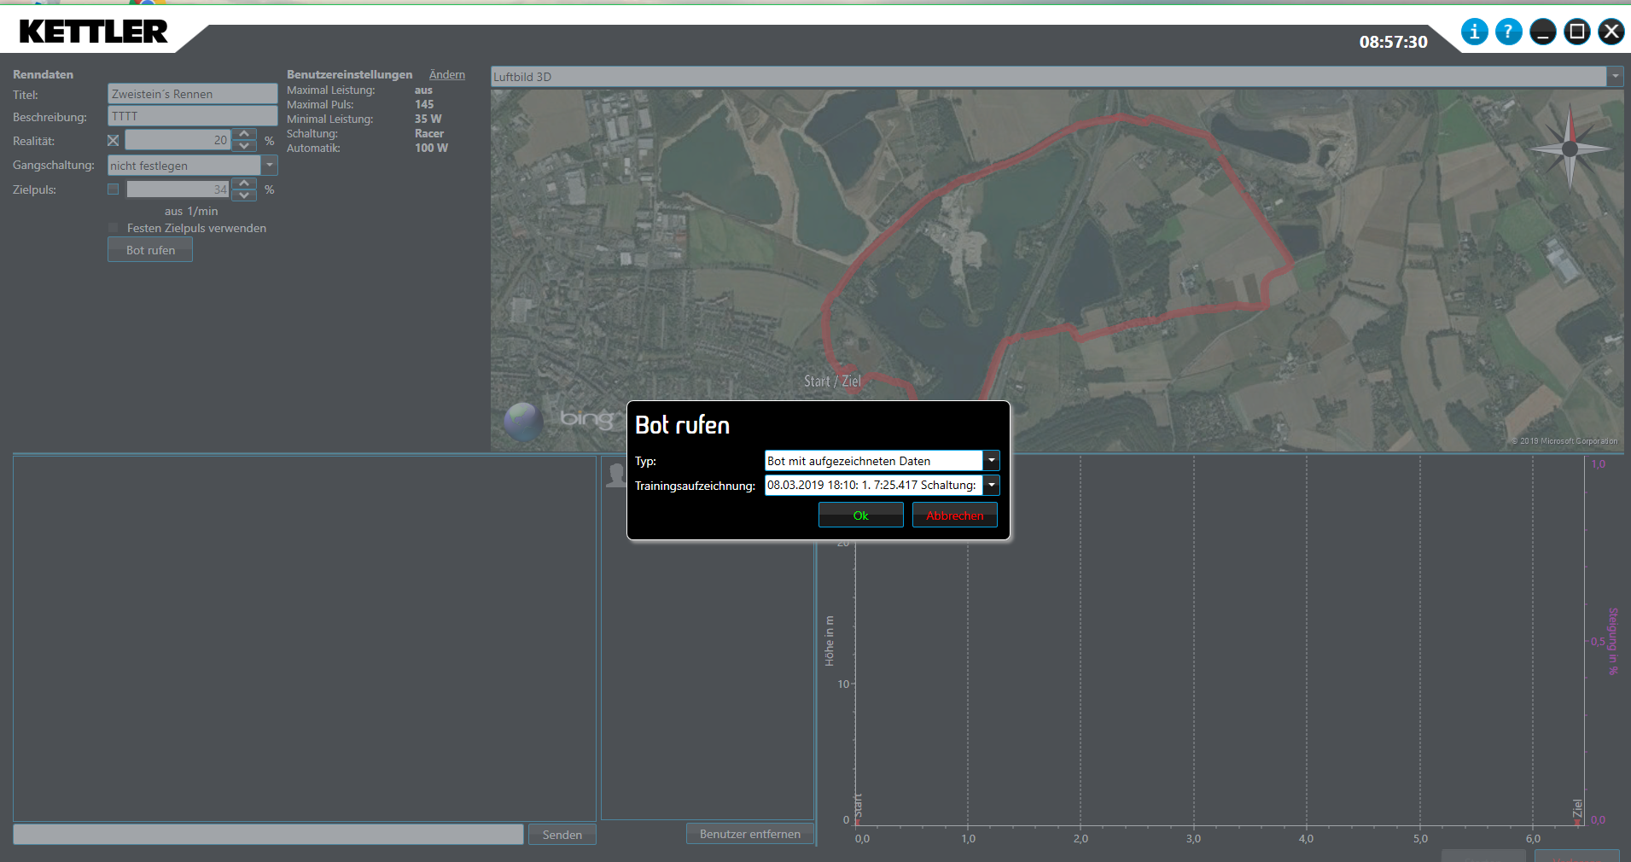Click the maximize window icon
The image size is (1631, 862).
click(1576, 32)
